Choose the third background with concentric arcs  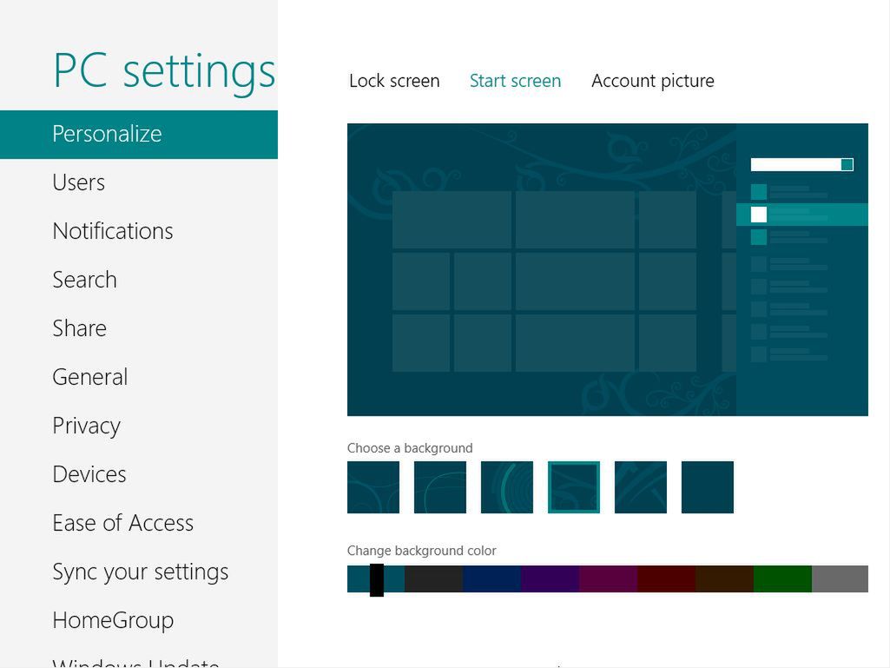point(507,487)
